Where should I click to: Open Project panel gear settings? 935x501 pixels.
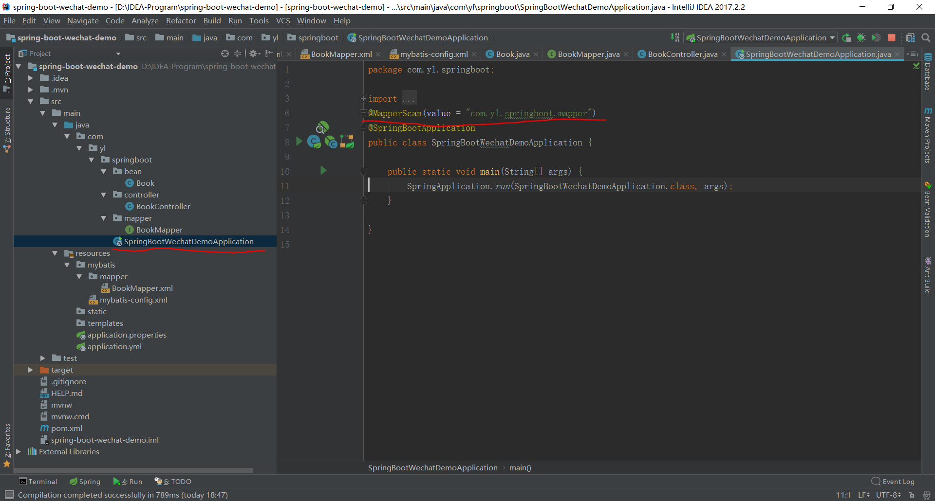(x=254, y=54)
